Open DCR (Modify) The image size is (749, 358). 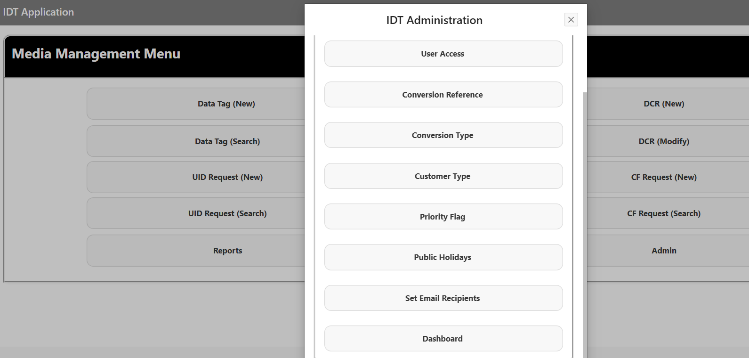[x=664, y=141]
